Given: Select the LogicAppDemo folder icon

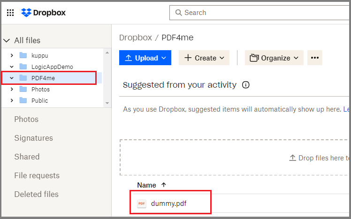Looking at the screenshot, I should (x=23, y=67).
